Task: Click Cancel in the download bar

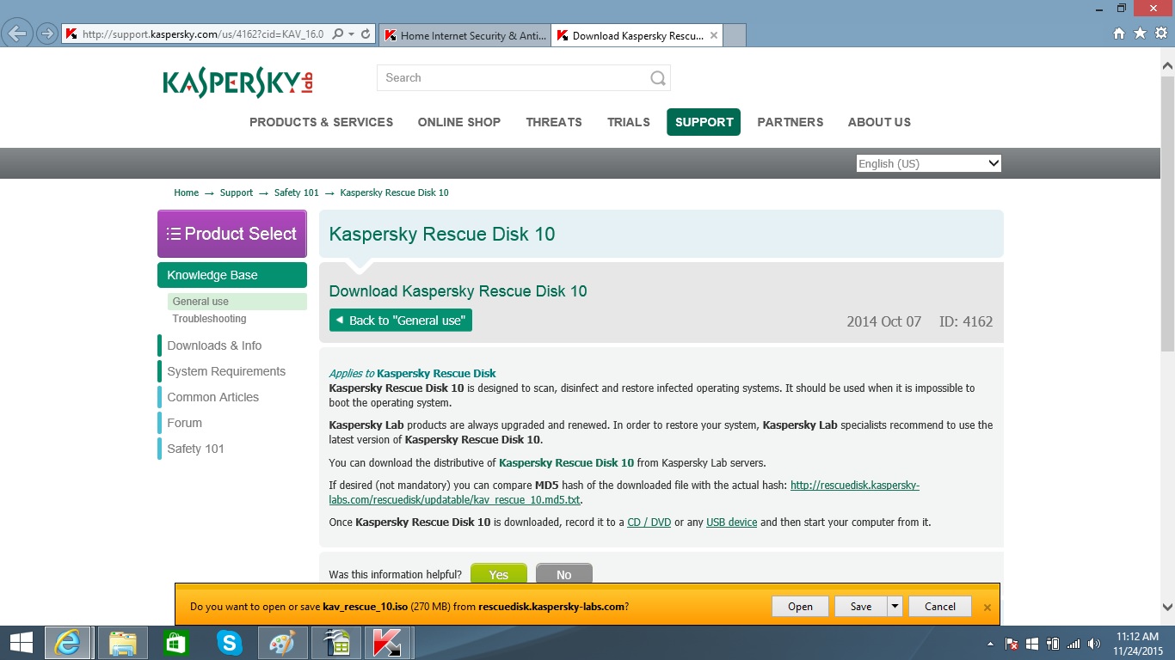Action: tap(940, 606)
